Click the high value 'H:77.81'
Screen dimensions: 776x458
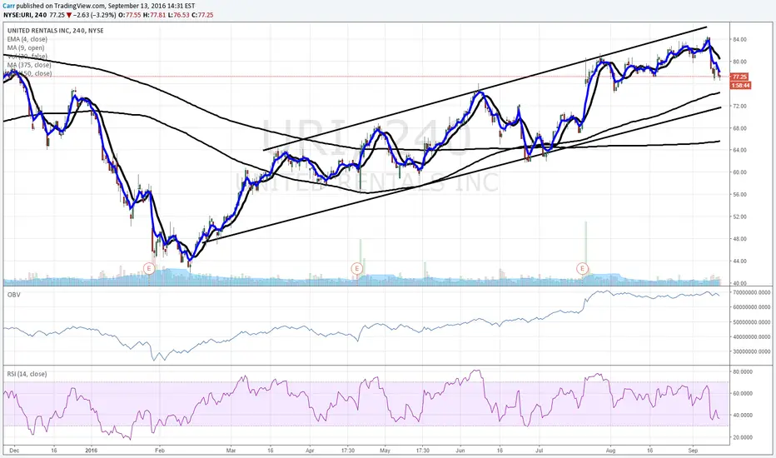154,15
